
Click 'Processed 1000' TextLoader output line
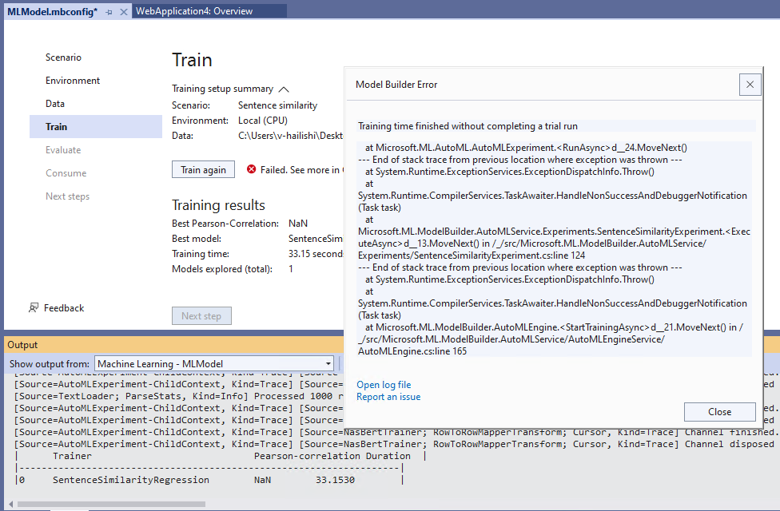(179, 396)
